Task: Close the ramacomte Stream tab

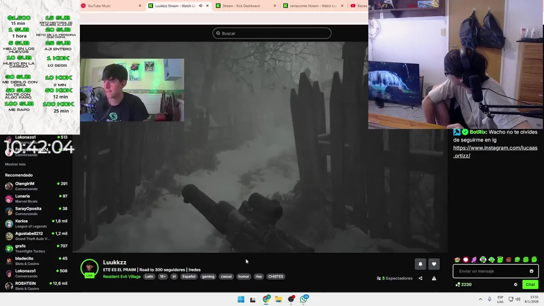Action: (342, 6)
